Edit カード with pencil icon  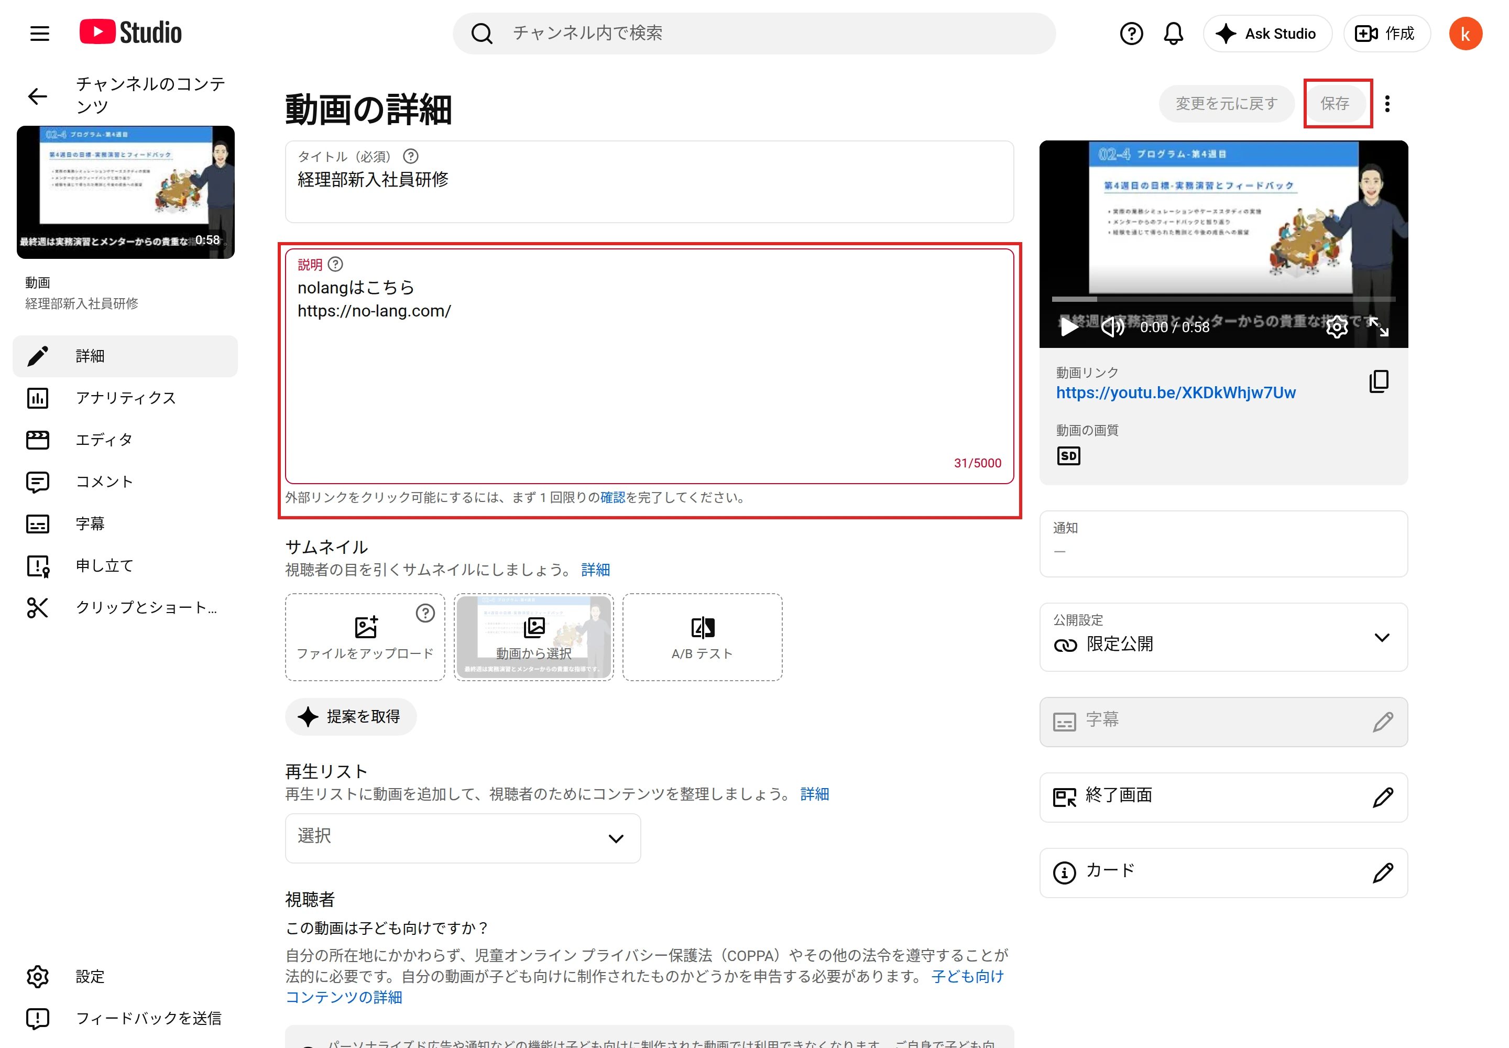pos(1382,872)
